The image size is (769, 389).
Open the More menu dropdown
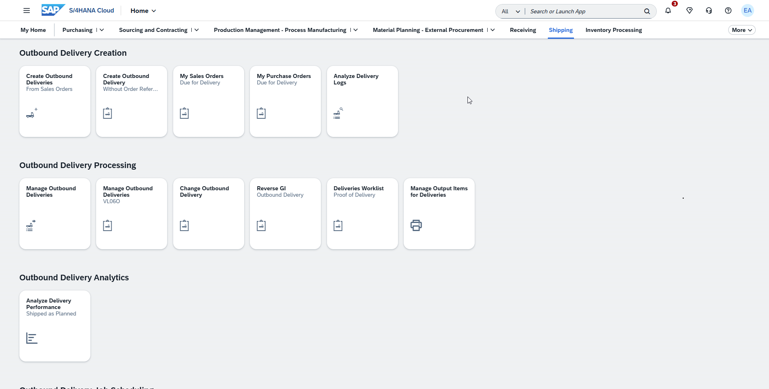[742, 30]
